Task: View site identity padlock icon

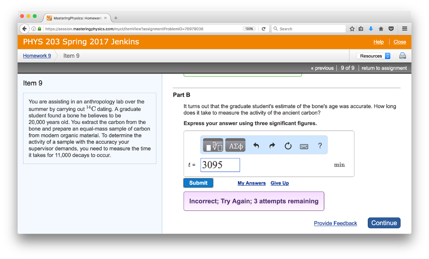Action: [x=39, y=29]
